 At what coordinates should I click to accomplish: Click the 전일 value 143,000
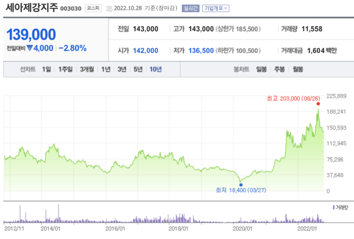(145, 29)
